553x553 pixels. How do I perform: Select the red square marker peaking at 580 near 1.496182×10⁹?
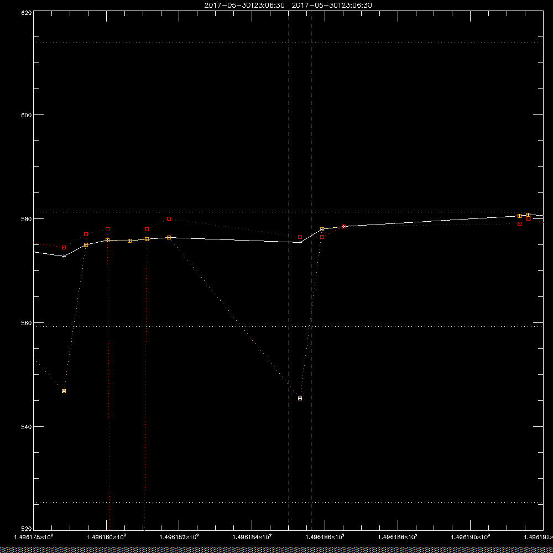169,218
